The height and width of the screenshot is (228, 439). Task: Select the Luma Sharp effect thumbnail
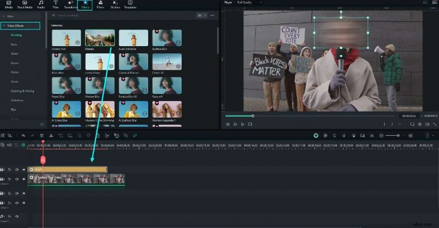click(x=100, y=62)
